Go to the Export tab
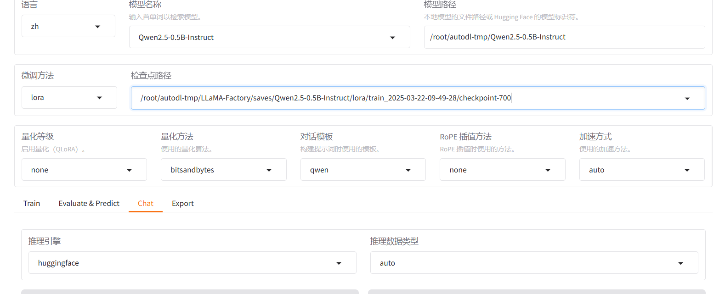The width and height of the screenshot is (725, 294). click(182, 203)
